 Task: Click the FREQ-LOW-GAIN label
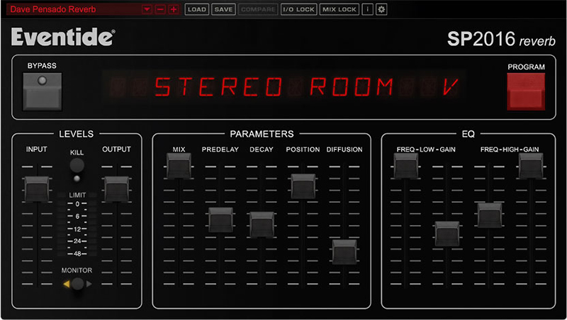[426, 149]
